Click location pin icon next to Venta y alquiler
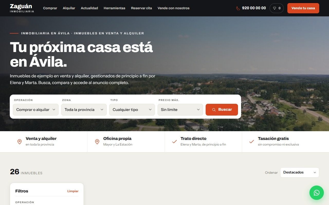 (x=20, y=141)
